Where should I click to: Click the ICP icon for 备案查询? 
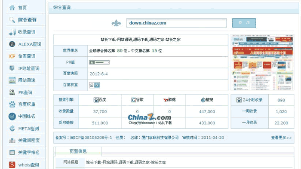pyautogui.click(x=12, y=56)
